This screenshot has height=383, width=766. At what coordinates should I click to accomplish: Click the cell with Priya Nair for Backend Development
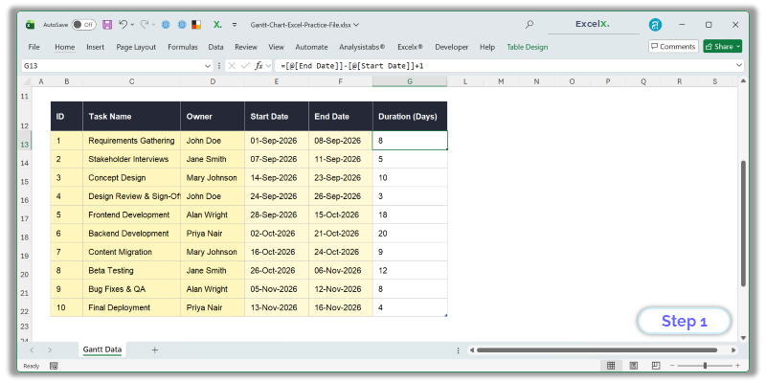click(213, 234)
